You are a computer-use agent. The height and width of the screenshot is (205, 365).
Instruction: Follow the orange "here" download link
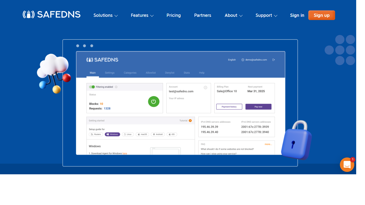125,153
